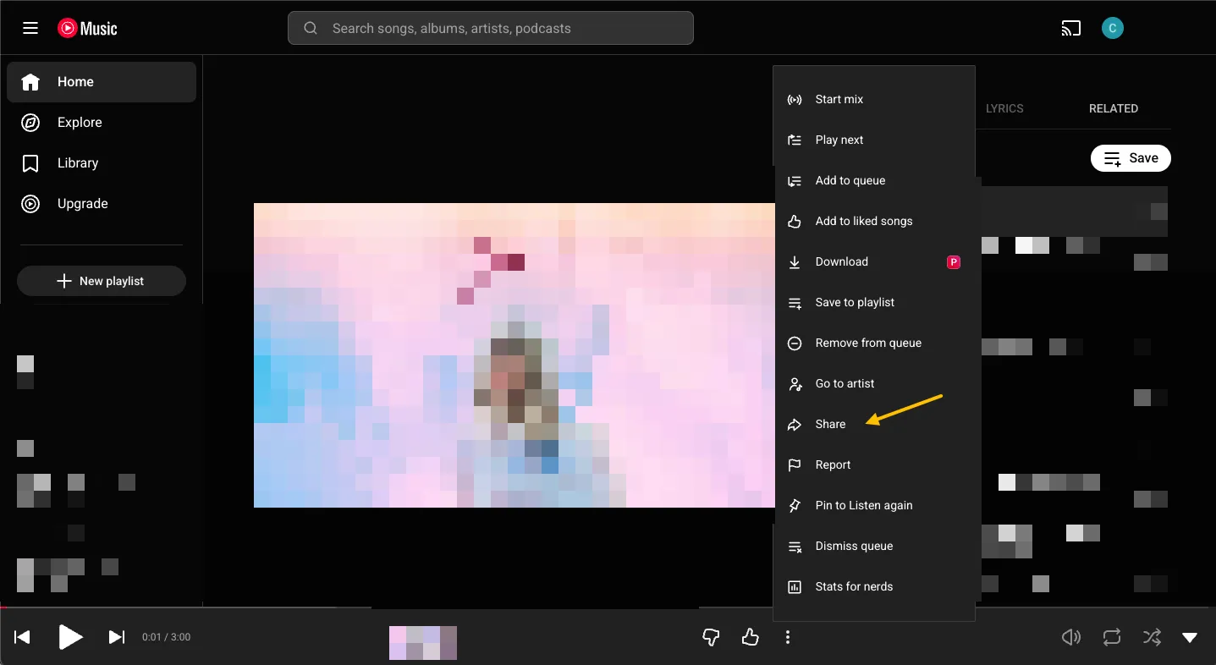Click the Start mix radio icon

click(795, 100)
